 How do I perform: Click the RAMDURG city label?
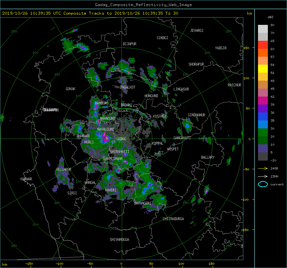102,103
